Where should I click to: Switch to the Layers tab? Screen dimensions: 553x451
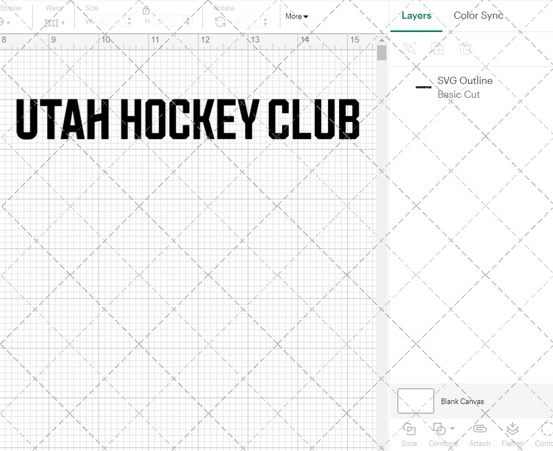coord(416,15)
